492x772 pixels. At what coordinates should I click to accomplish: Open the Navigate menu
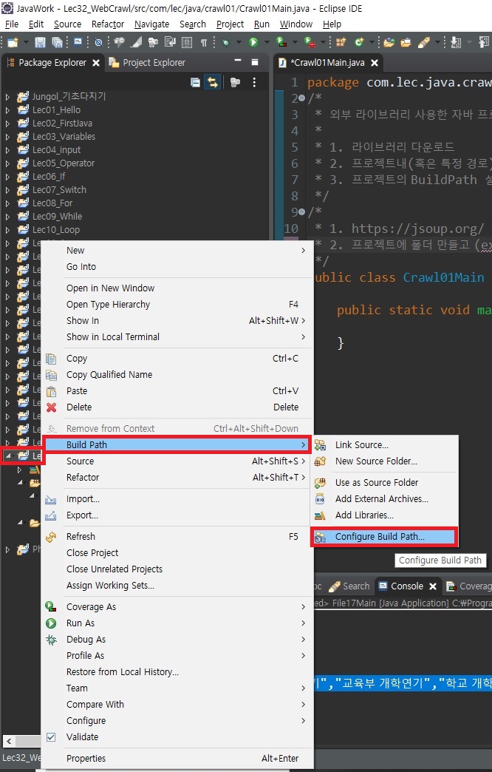151,24
